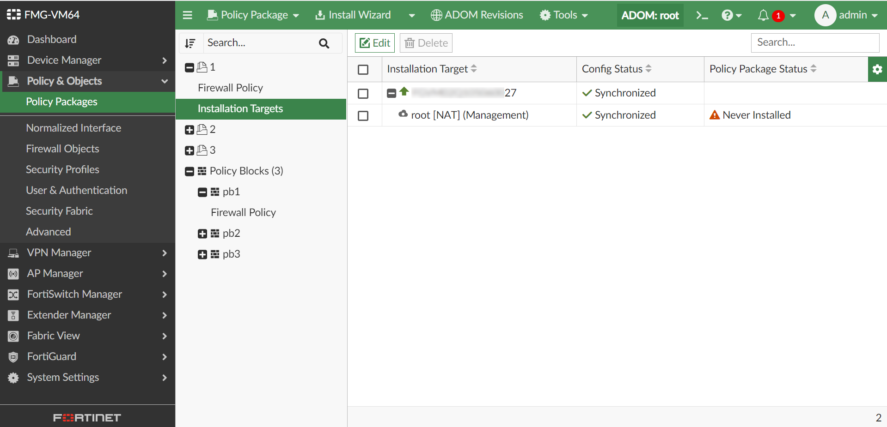This screenshot has width=887, height=427.
Task: Click the hamburger menu icon
Action: (x=188, y=15)
